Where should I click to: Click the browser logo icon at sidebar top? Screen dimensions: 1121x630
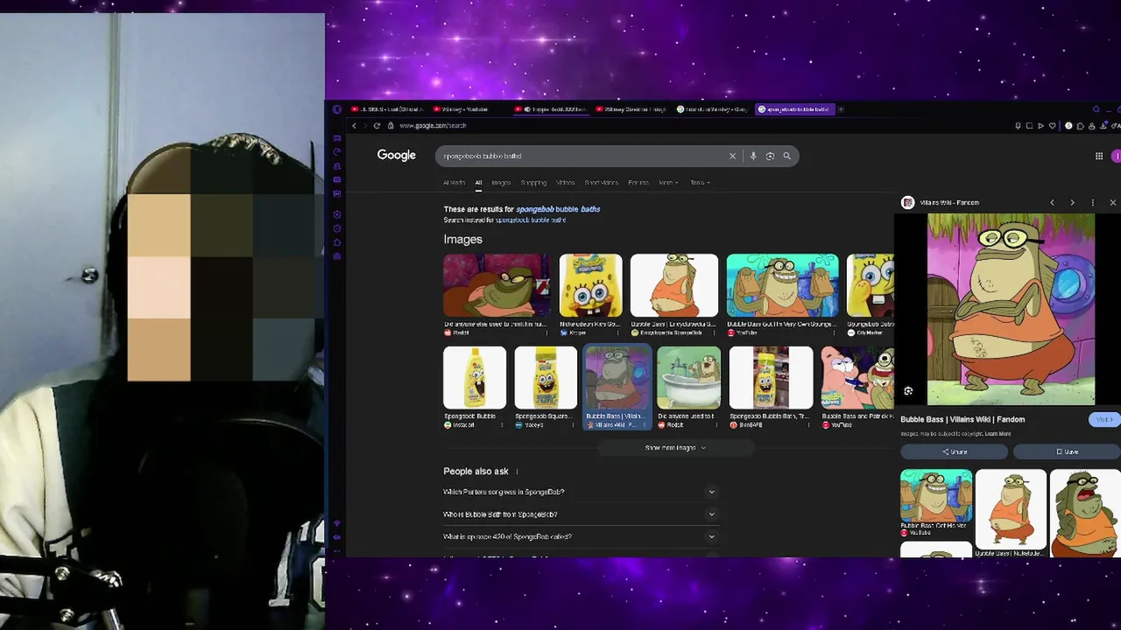337,109
